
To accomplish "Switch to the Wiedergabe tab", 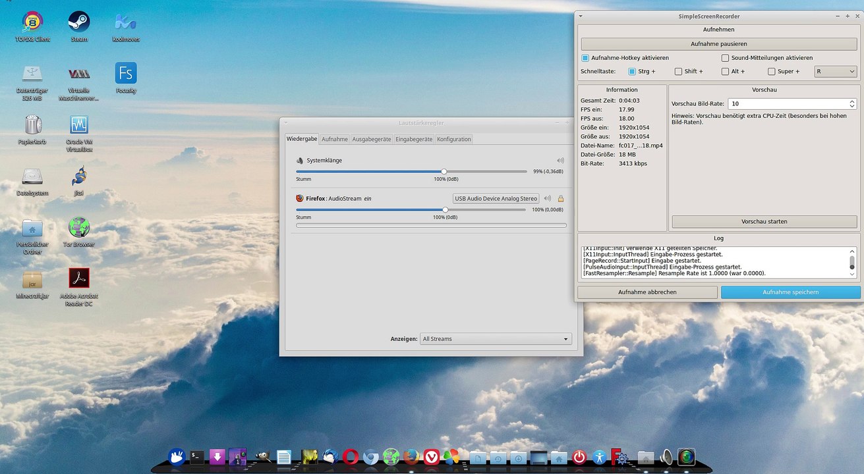I will [302, 139].
